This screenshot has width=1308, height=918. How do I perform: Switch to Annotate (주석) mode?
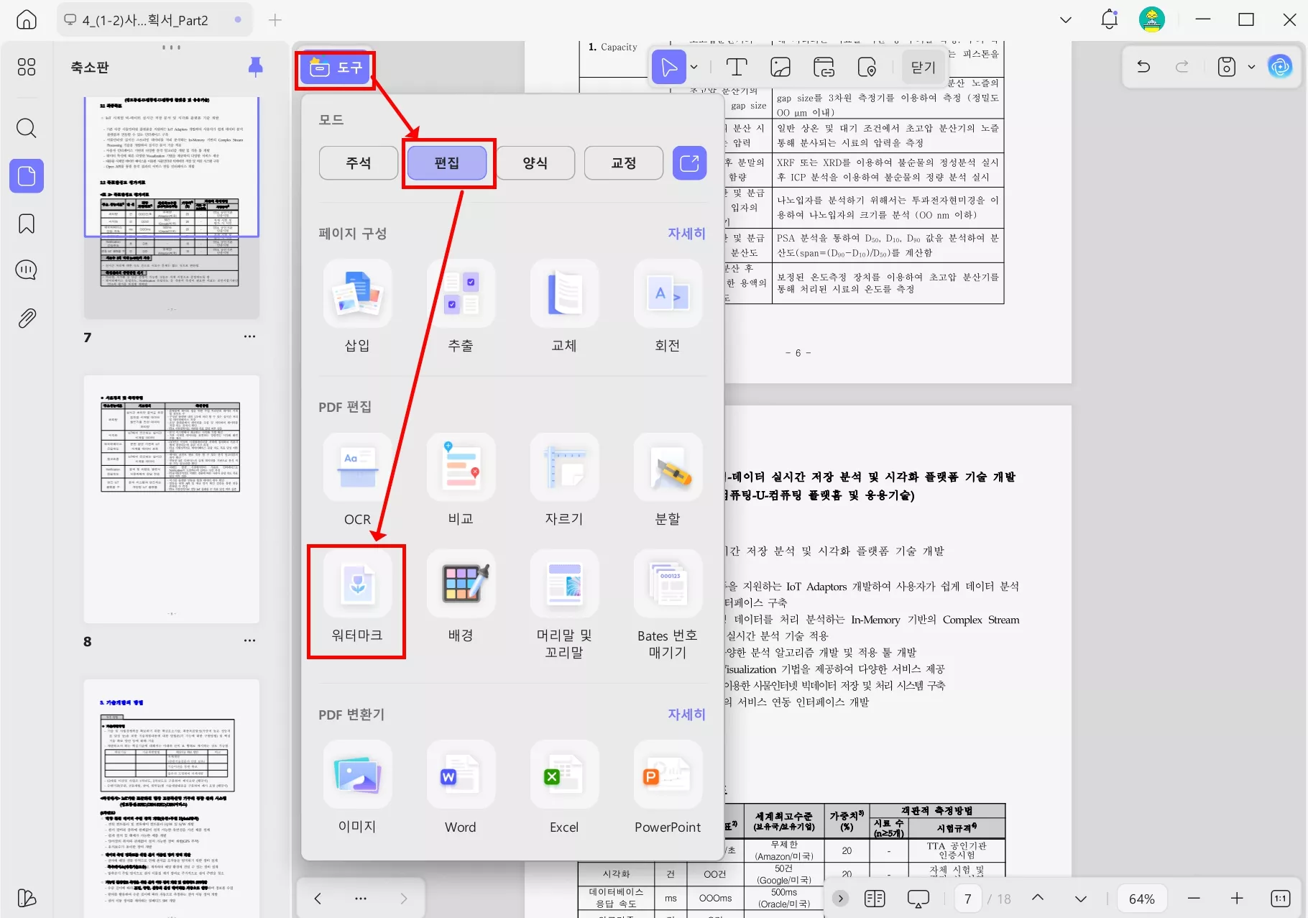pos(359,163)
